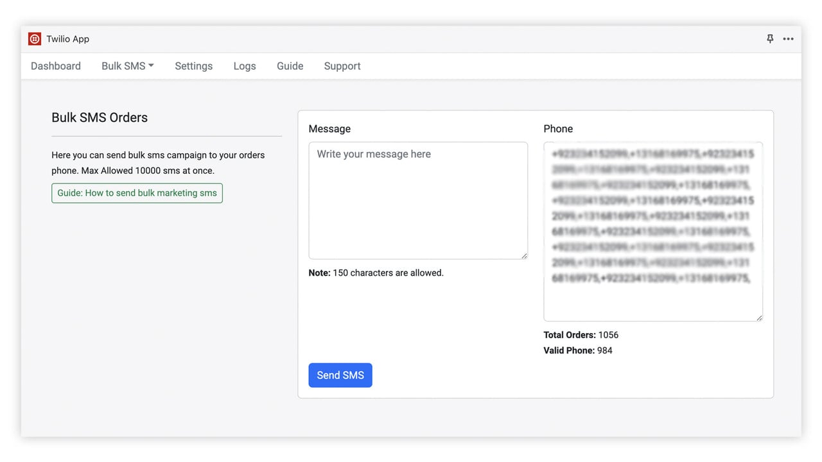Open Guide: How to send bulk marketing sms
This screenshot has width=822, height=462.
click(x=137, y=193)
